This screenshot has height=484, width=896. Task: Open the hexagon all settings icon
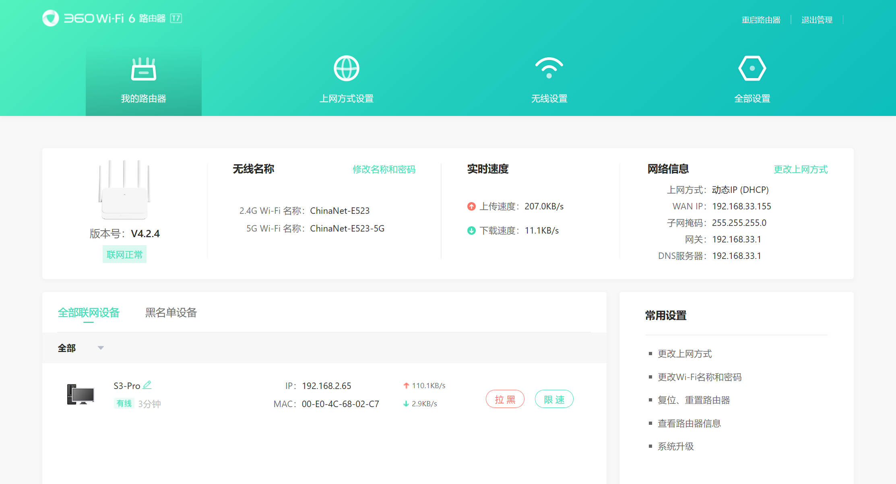pyautogui.click(x=752, y=68)
